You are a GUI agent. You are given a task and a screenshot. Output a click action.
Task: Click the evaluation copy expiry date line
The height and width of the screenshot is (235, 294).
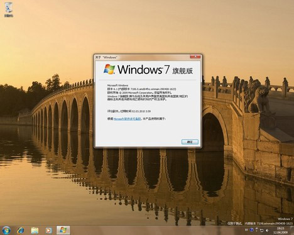pyautogui.click(x=129, y=111)
